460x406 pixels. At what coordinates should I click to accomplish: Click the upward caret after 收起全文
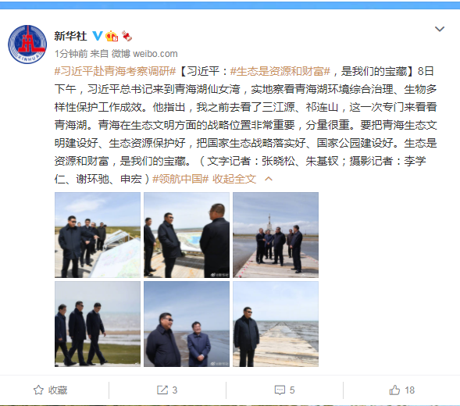269,179
